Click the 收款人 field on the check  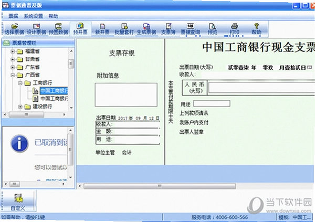click(257, 75)
